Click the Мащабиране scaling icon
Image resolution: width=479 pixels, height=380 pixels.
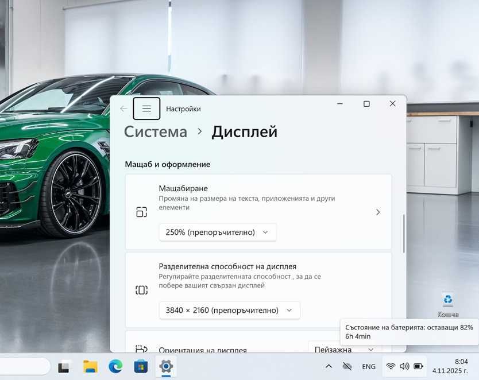pos(141,212)
